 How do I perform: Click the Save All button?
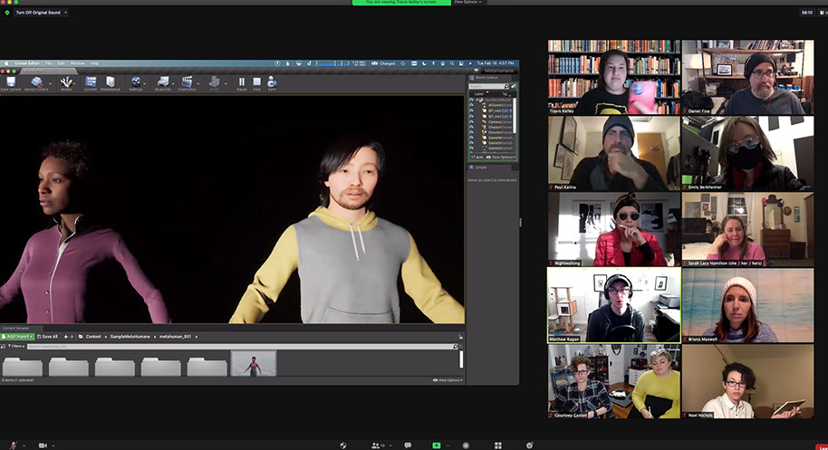pos(47,336)
